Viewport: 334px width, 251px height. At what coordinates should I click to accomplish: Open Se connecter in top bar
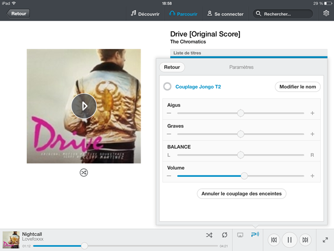coord(225,14)
